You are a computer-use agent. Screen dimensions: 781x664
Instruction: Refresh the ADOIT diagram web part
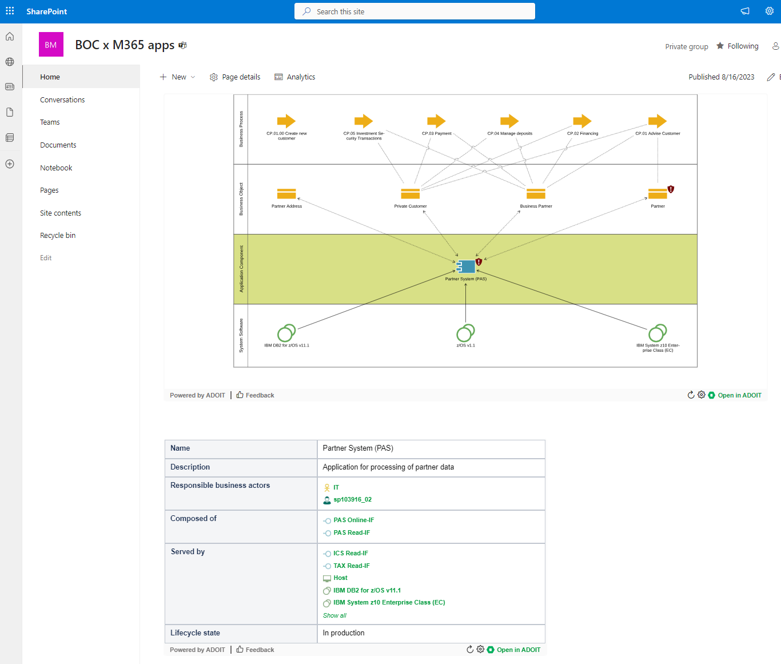point(691,395)
